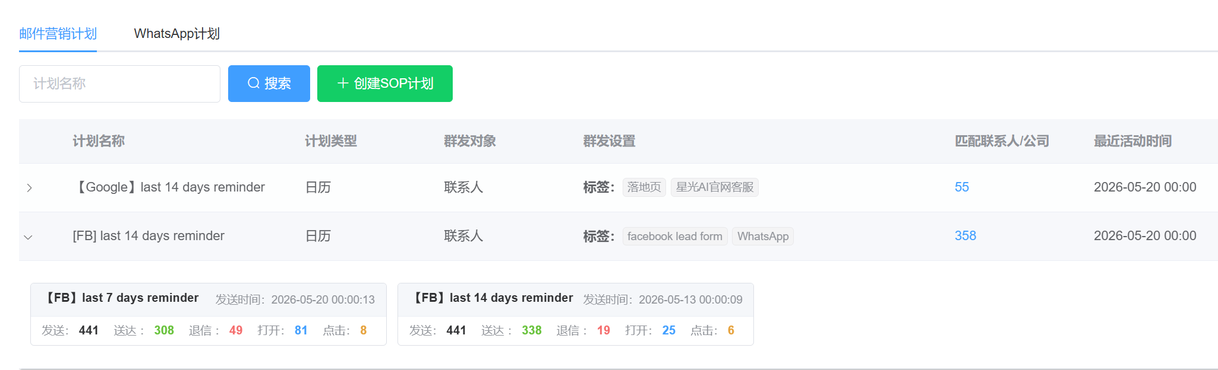Click [FB] last 14 days reminder plan name
This screenshot has width=1218, height=370.
149,236
